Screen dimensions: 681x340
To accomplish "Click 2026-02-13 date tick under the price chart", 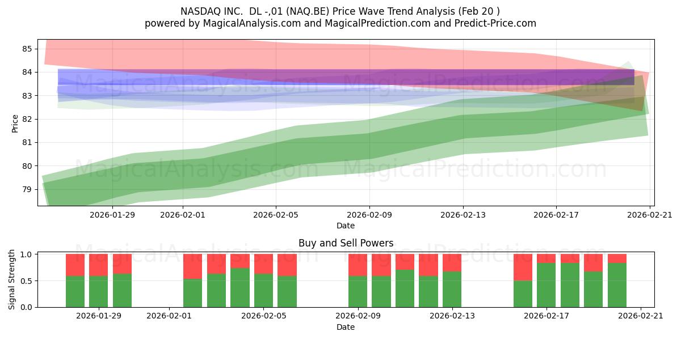I will 463,215.
